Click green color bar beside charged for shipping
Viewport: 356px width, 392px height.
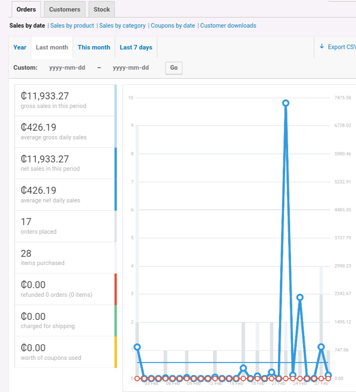(116, 320)
